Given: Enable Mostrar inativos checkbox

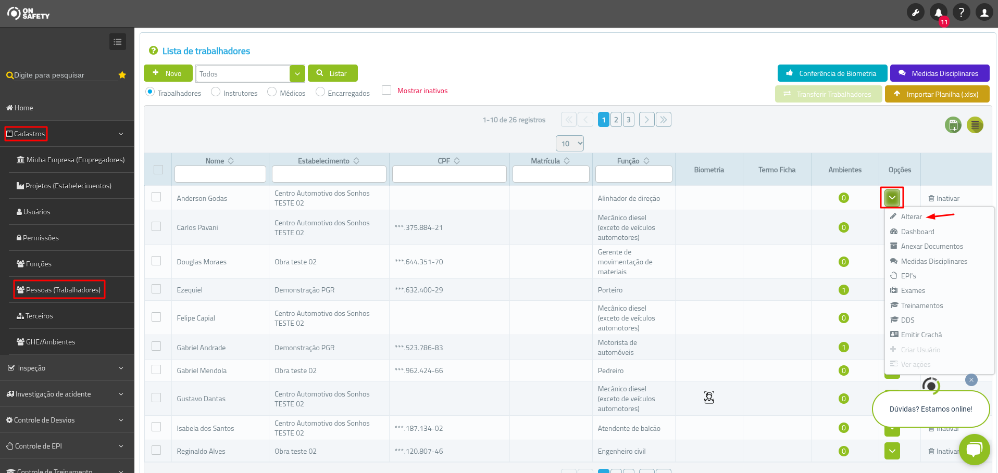Looking at the screenshot, I should coord(386,90).
